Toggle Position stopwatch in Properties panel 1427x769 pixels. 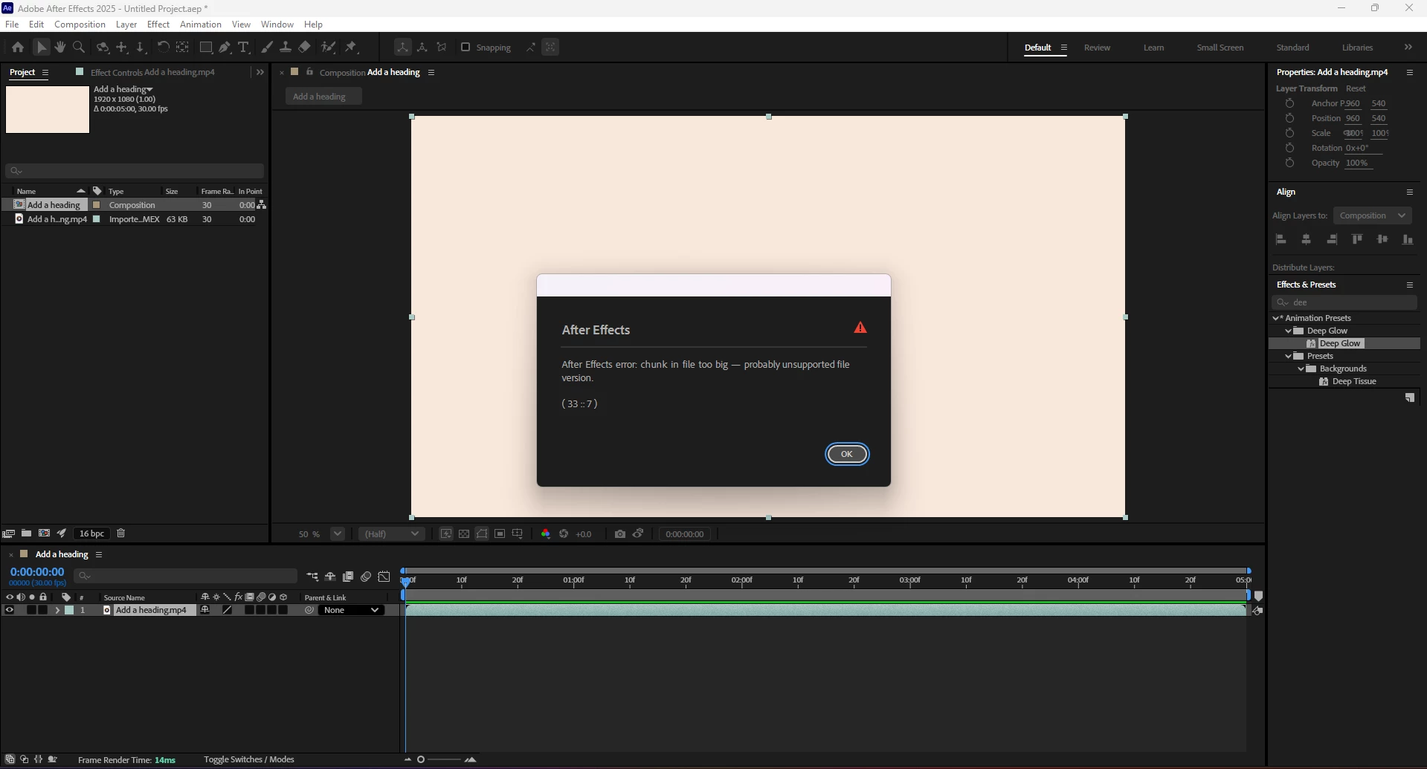[x=1290, y=118]
